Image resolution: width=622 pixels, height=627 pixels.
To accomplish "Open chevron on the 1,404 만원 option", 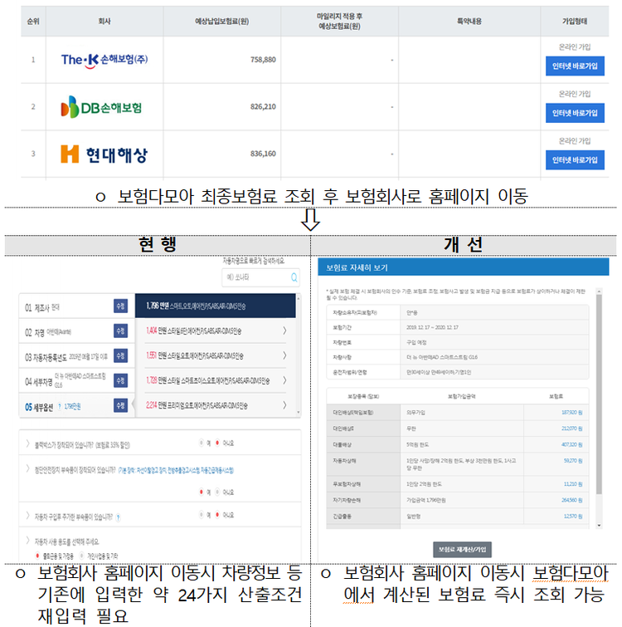I will [x=284, y=331].
